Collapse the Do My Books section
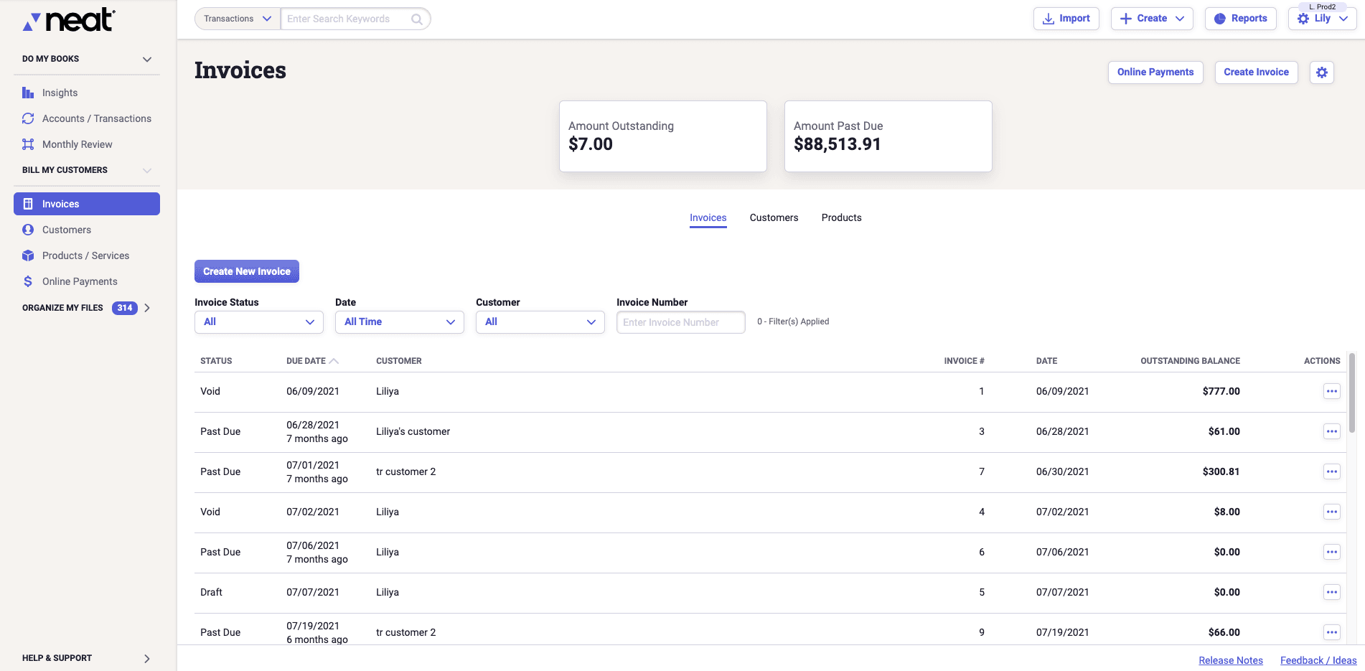This screenshot has width=1365, height=671. point(147,59)
